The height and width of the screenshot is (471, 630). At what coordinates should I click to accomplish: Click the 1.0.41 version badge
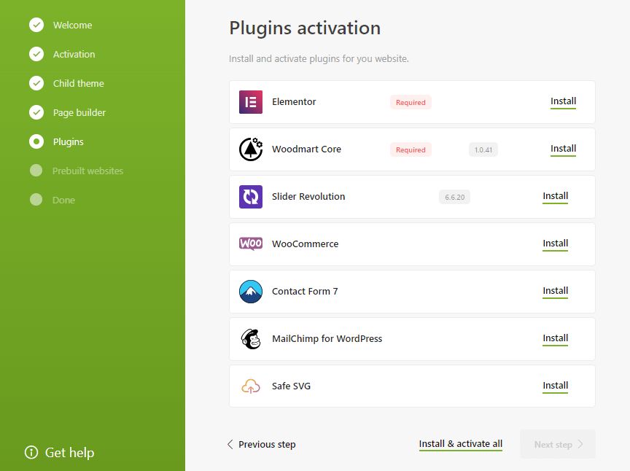483,150
